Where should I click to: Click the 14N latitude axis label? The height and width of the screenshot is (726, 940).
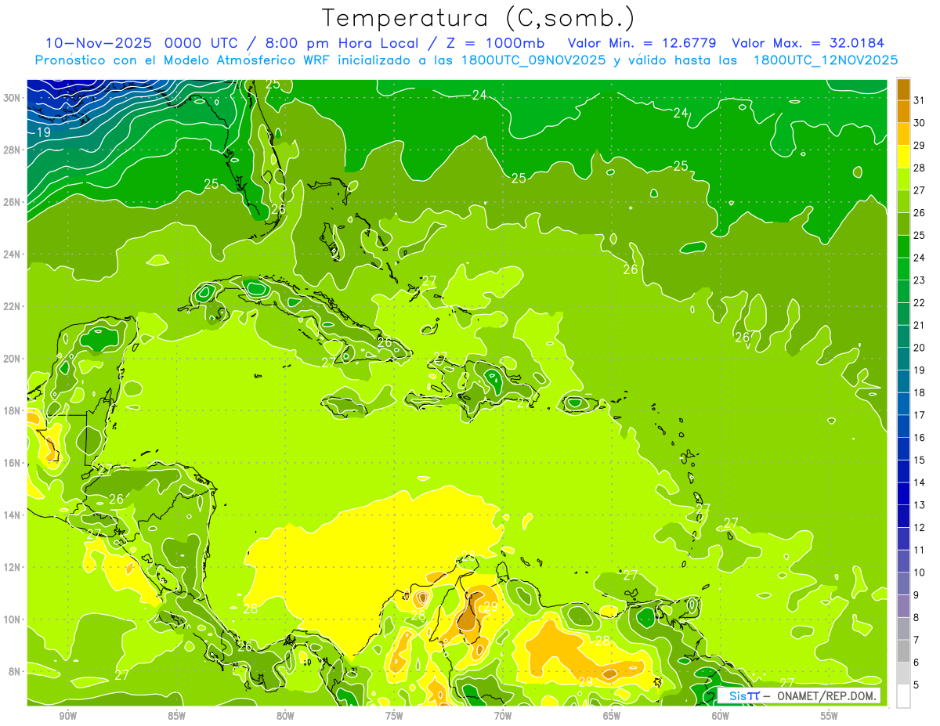[x=13, y=515]
